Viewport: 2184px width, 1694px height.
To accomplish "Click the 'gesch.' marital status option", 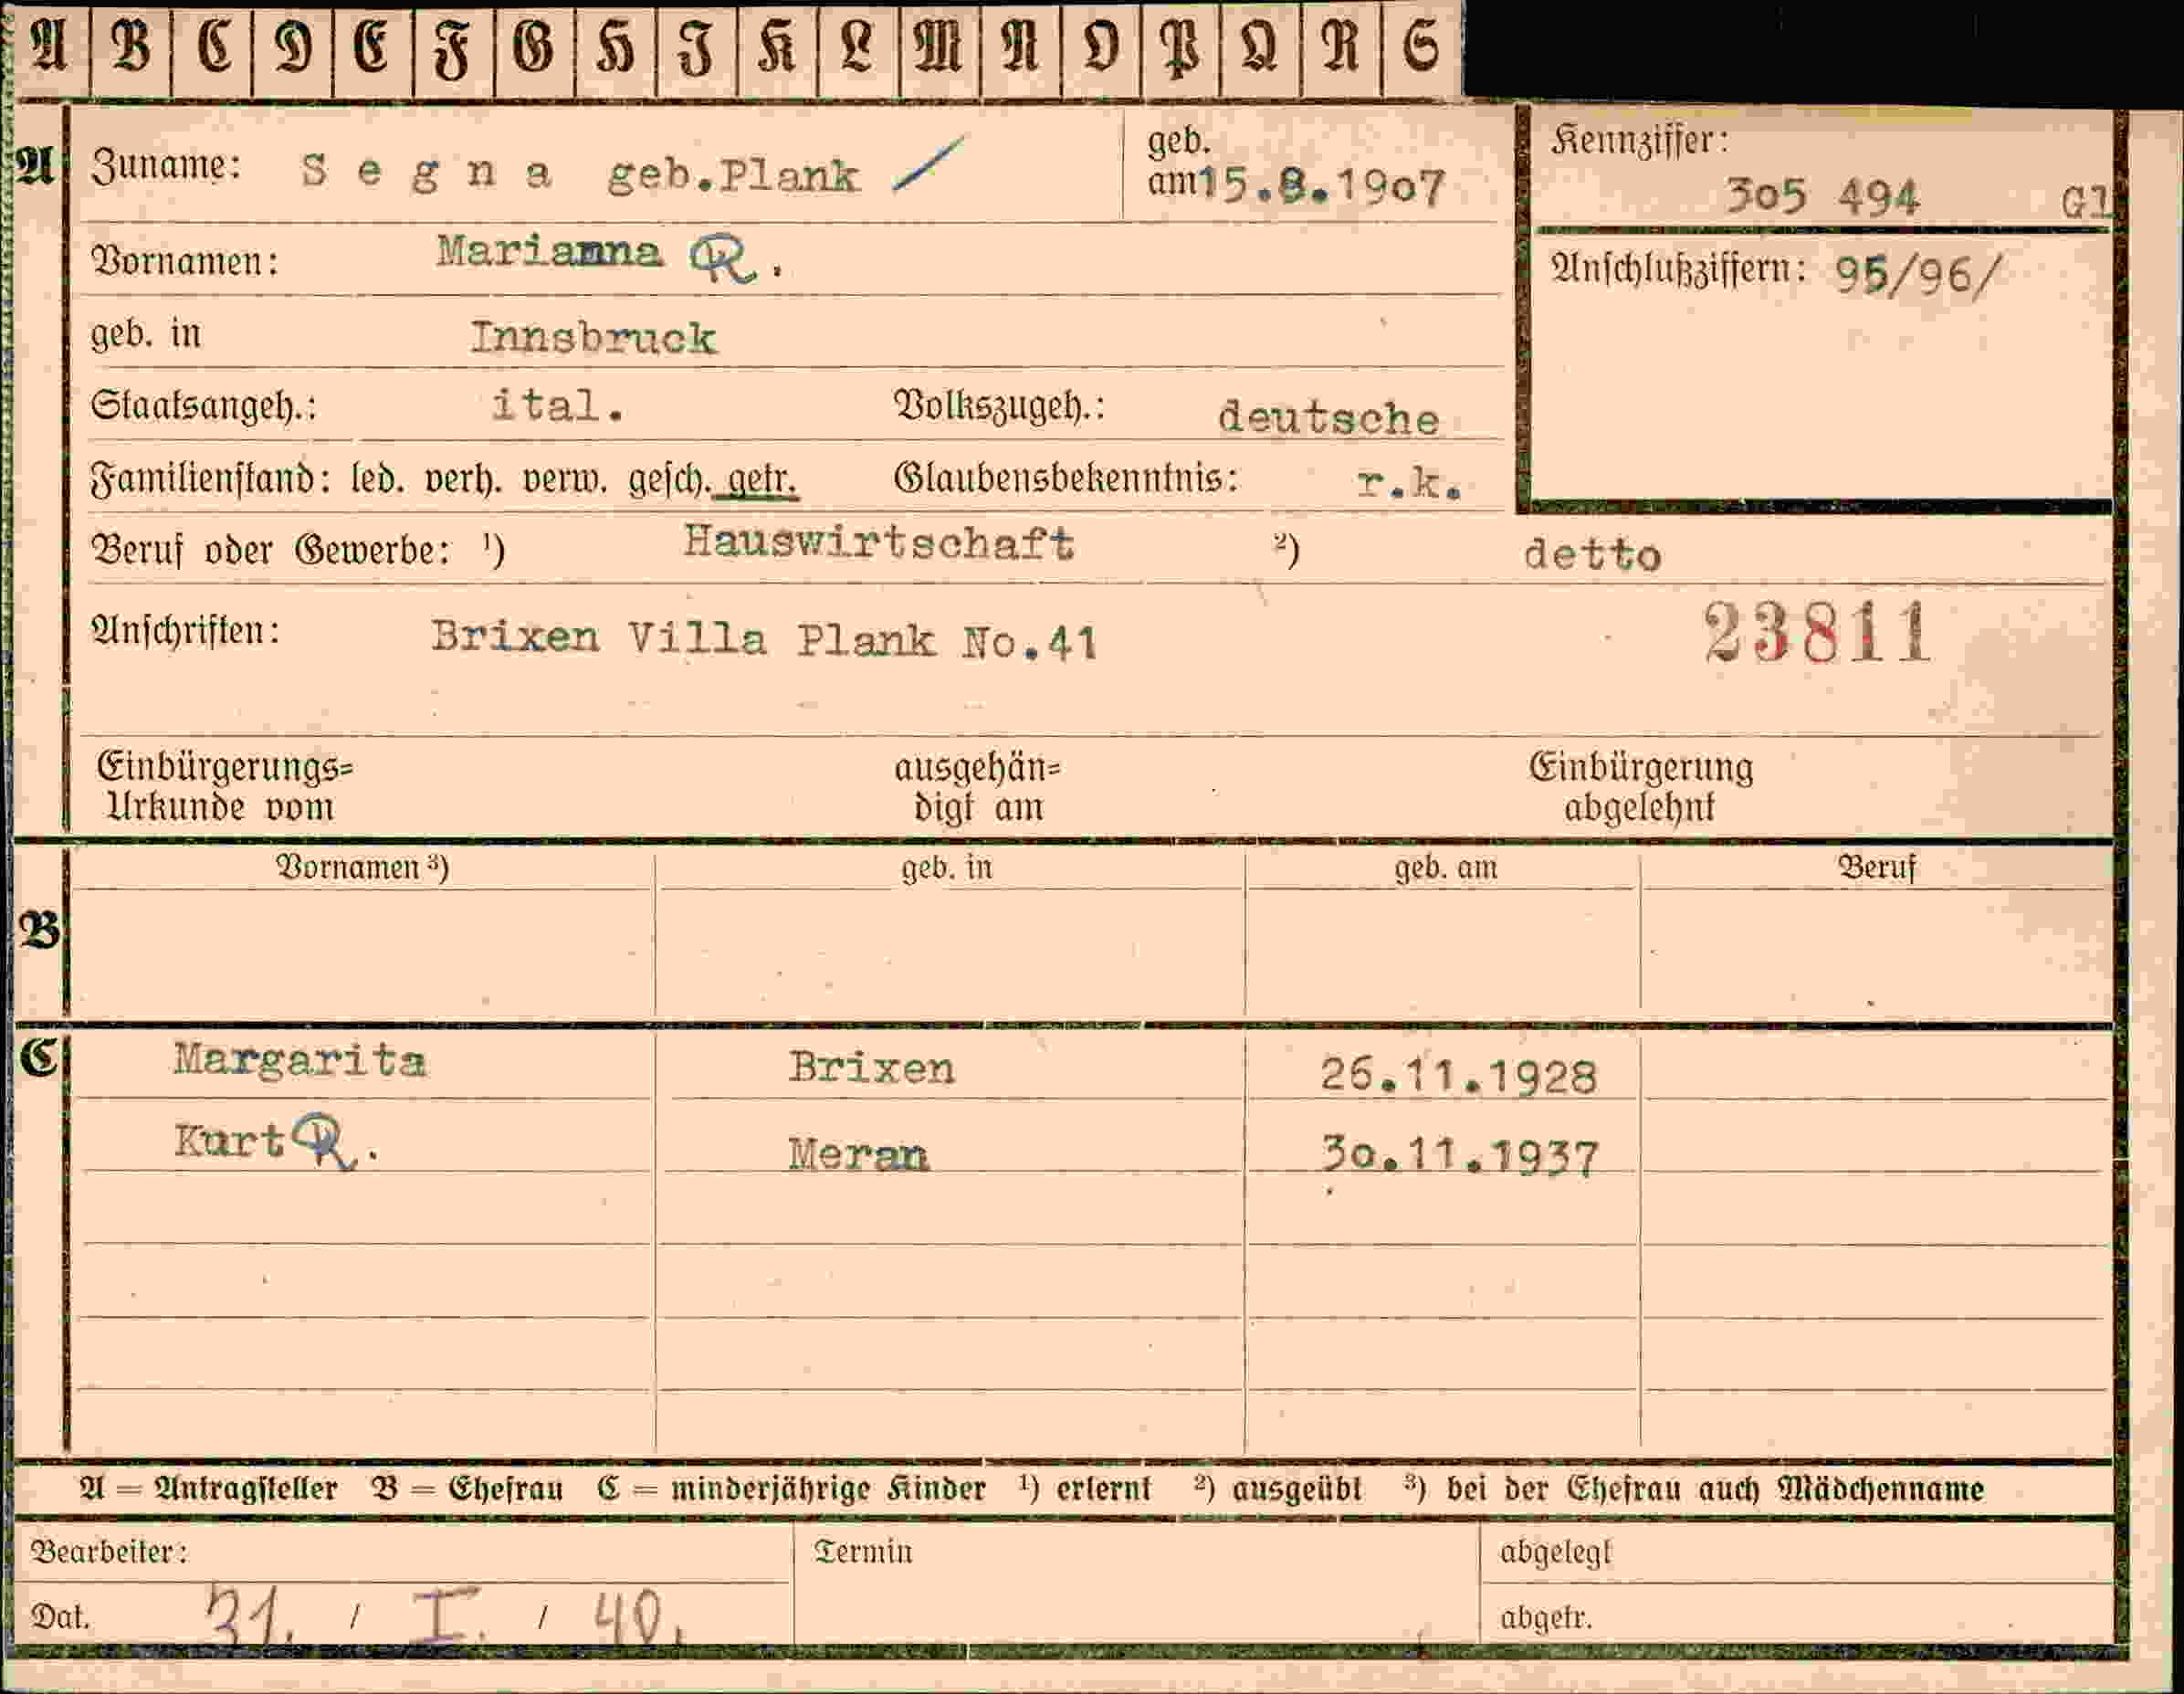I will coord(670,480).
